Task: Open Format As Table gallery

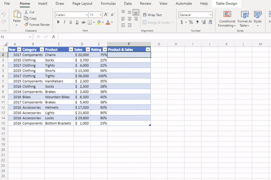Action: point(244,19)
